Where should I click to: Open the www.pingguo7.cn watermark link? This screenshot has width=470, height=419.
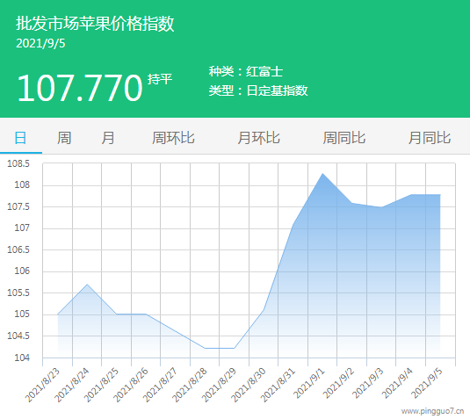(432, 411)
